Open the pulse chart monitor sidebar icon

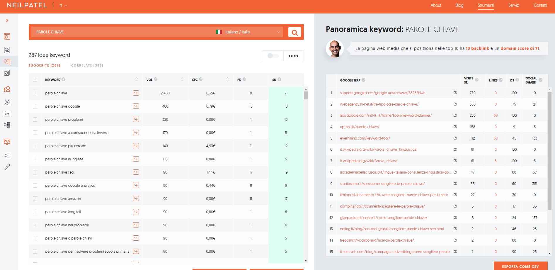pyautogui.click(x=7, y=142)
